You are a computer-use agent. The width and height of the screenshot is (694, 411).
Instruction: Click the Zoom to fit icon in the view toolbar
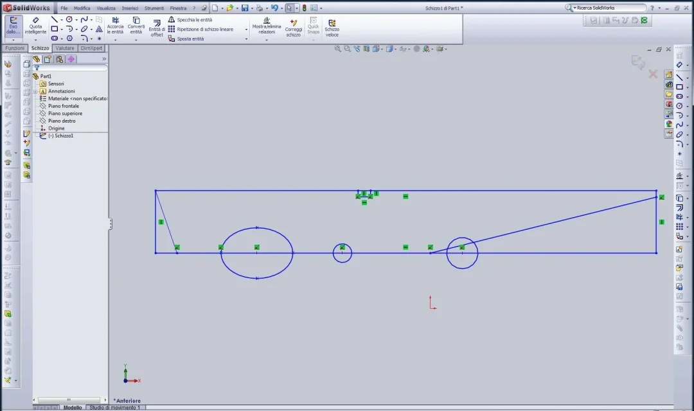[338, 49]
